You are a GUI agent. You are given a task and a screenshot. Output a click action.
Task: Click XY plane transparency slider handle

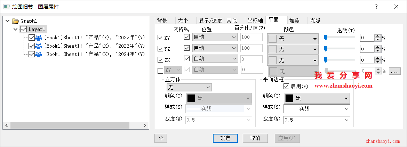pos(326,38)
